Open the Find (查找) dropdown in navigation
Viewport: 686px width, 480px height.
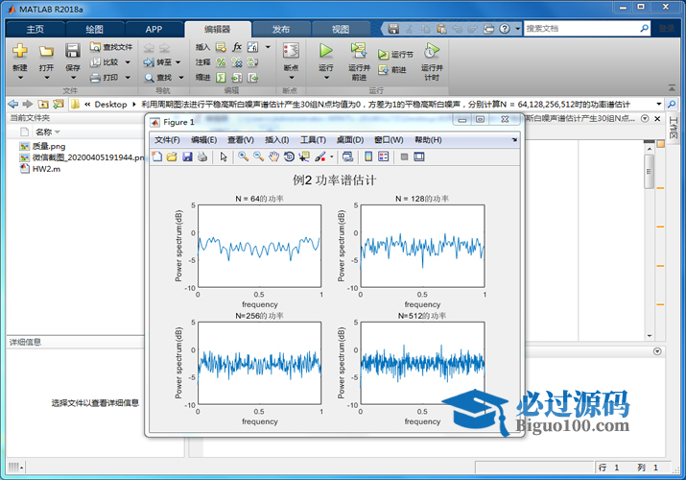(180, 78)
